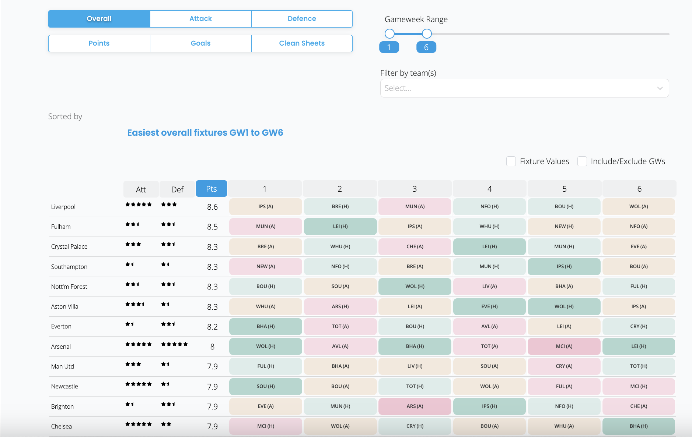Image resolution: width=692 pixels, height=437 pixels.
Task: Click gameweek 5 column header
Action: pos(565,189)
